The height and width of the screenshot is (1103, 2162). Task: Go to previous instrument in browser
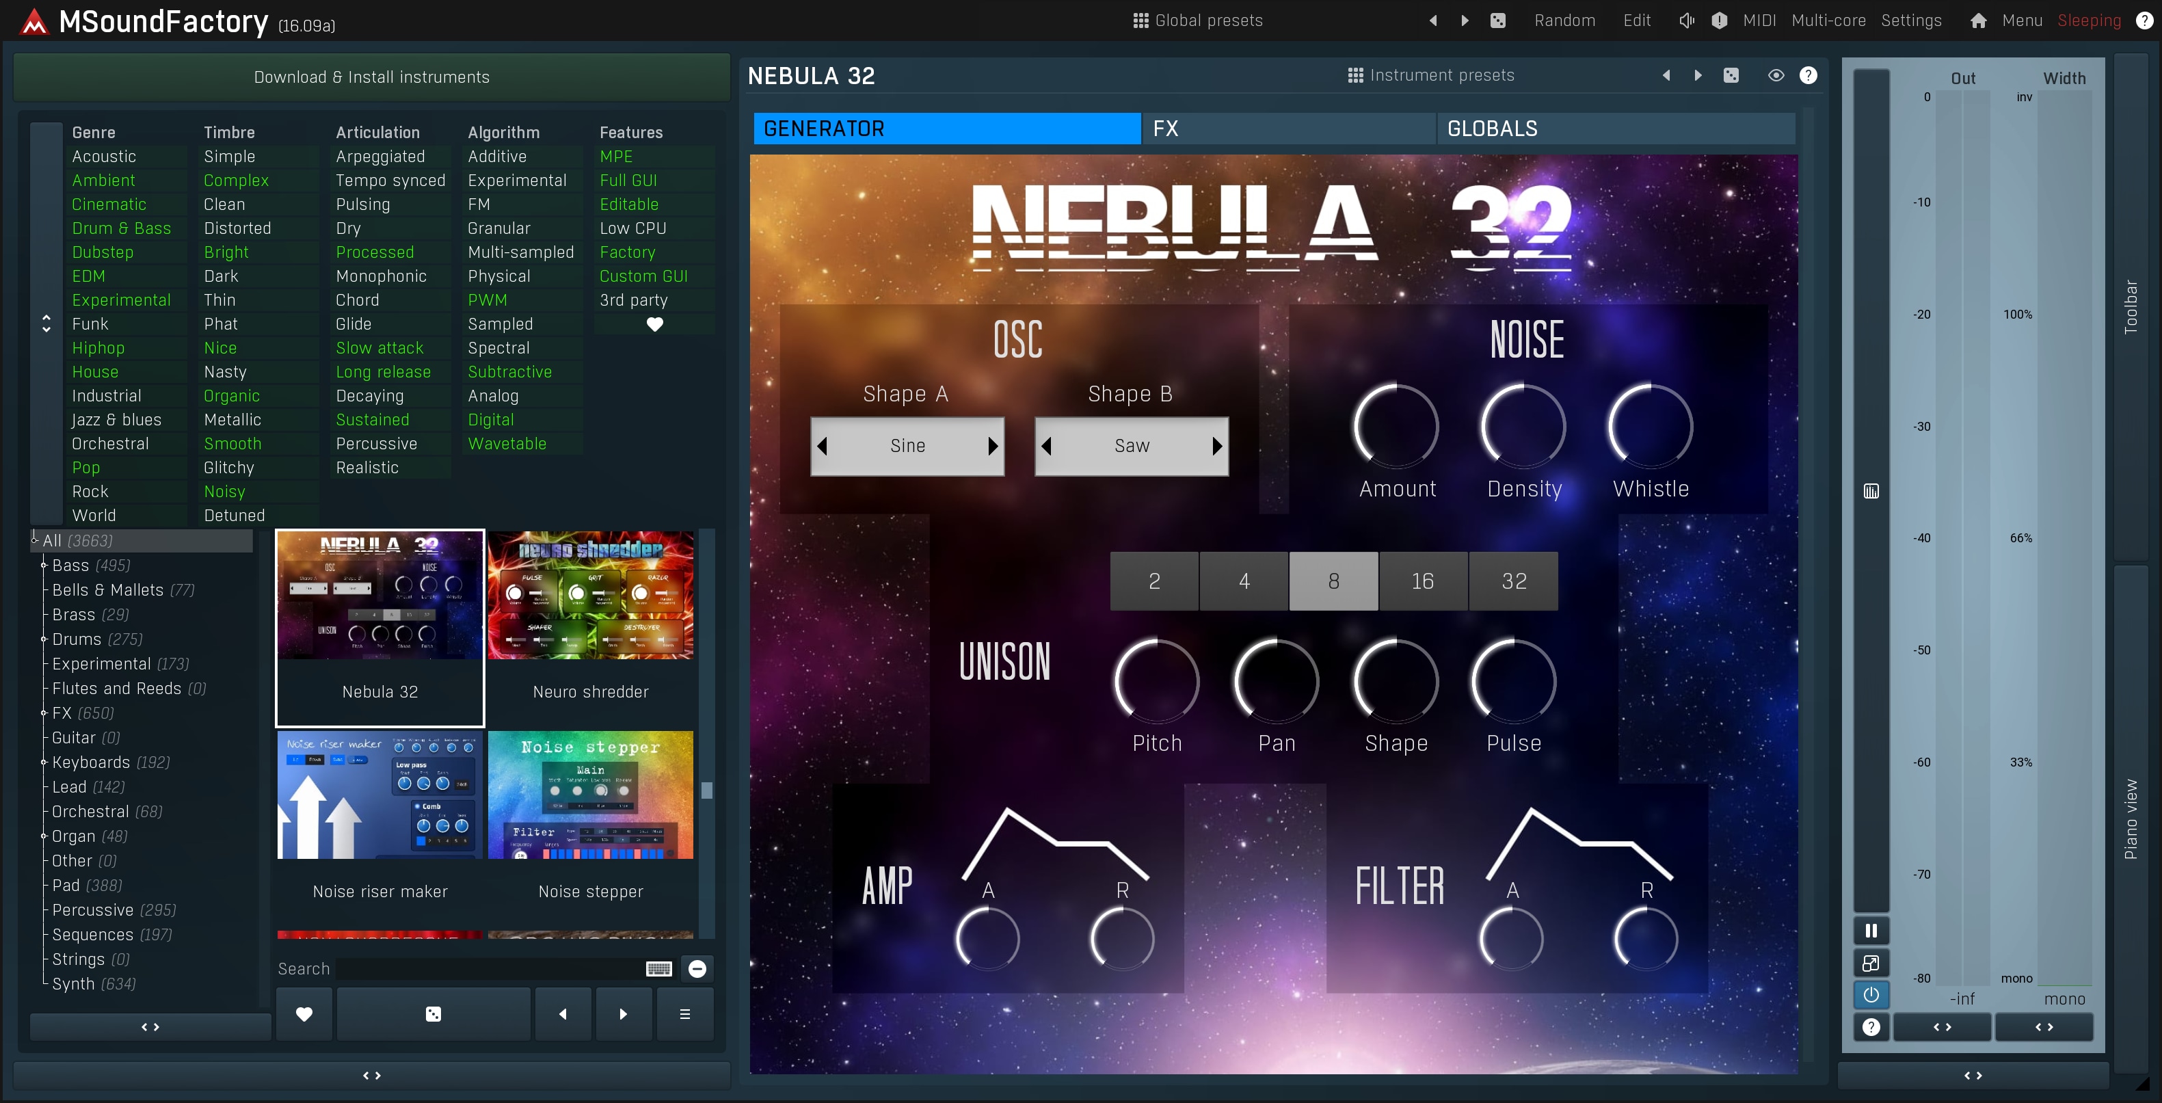click(563, 1014)
